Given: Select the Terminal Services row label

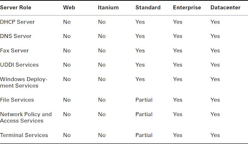Looking at the screenshot, I should point(24,135).
